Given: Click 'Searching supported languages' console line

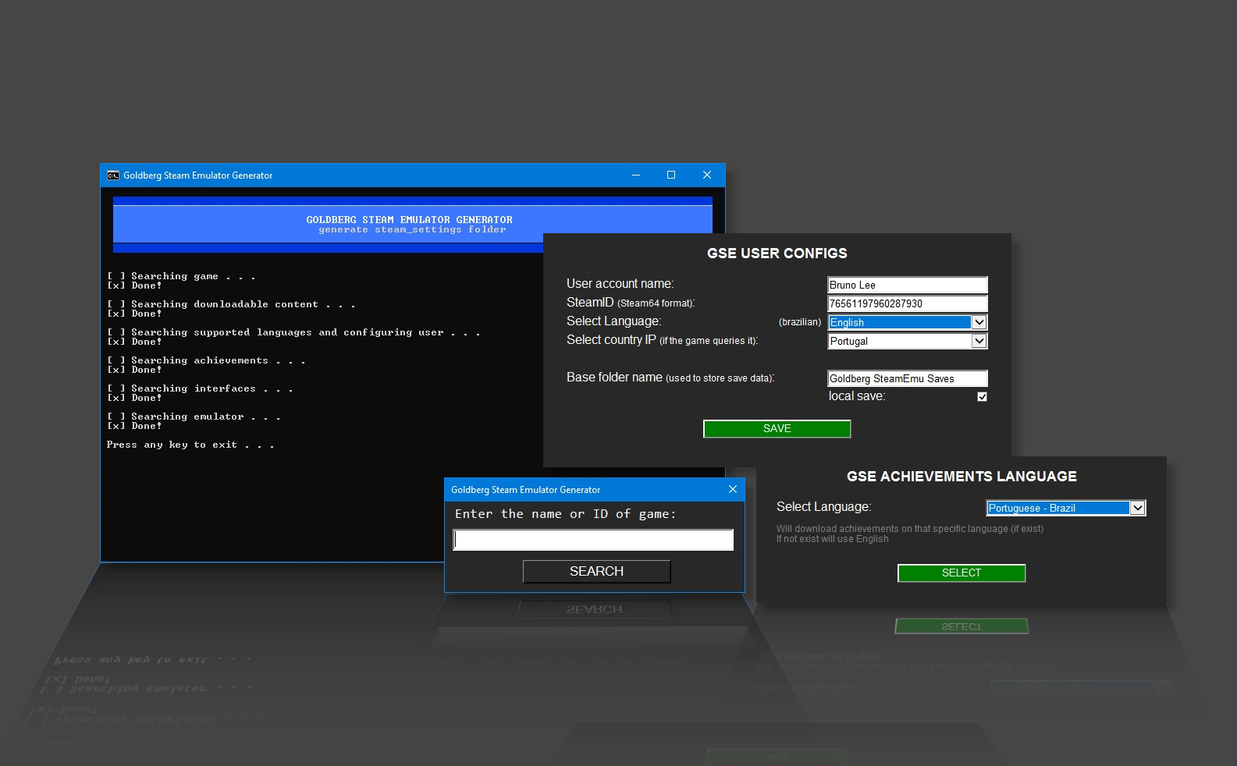Looking at the screenshot, I should point(293,332).
